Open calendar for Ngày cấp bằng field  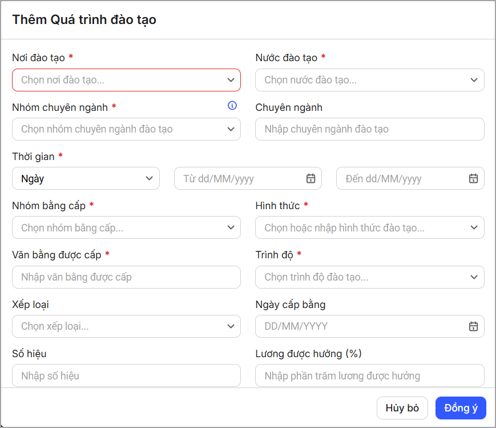tap(473, 326)
